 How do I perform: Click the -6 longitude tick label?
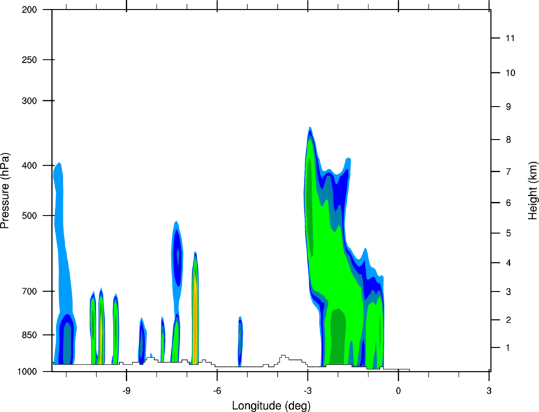(217, 391)
